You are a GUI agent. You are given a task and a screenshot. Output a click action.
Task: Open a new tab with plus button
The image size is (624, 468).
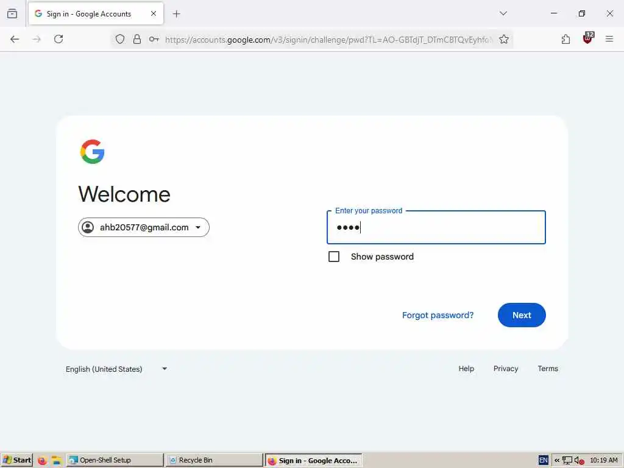tap(177, 14)
